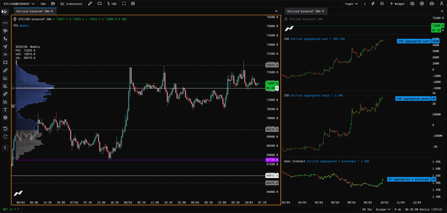The height and width of the screenshot is (213, 447).
Task: Select the ruler measure tool
Action: 5,94
